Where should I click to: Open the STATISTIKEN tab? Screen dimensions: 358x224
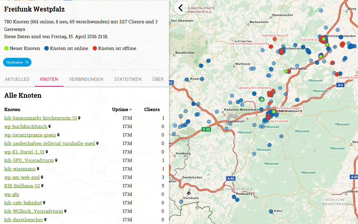click(128, 79)
